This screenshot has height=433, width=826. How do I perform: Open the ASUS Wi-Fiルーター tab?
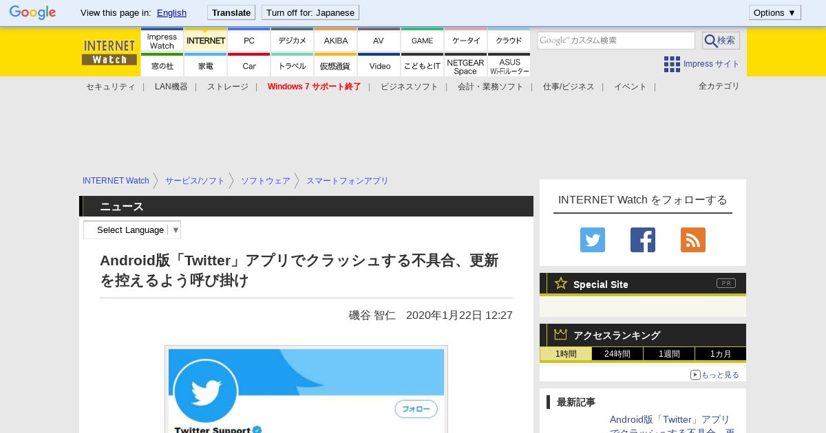point(509,65)
